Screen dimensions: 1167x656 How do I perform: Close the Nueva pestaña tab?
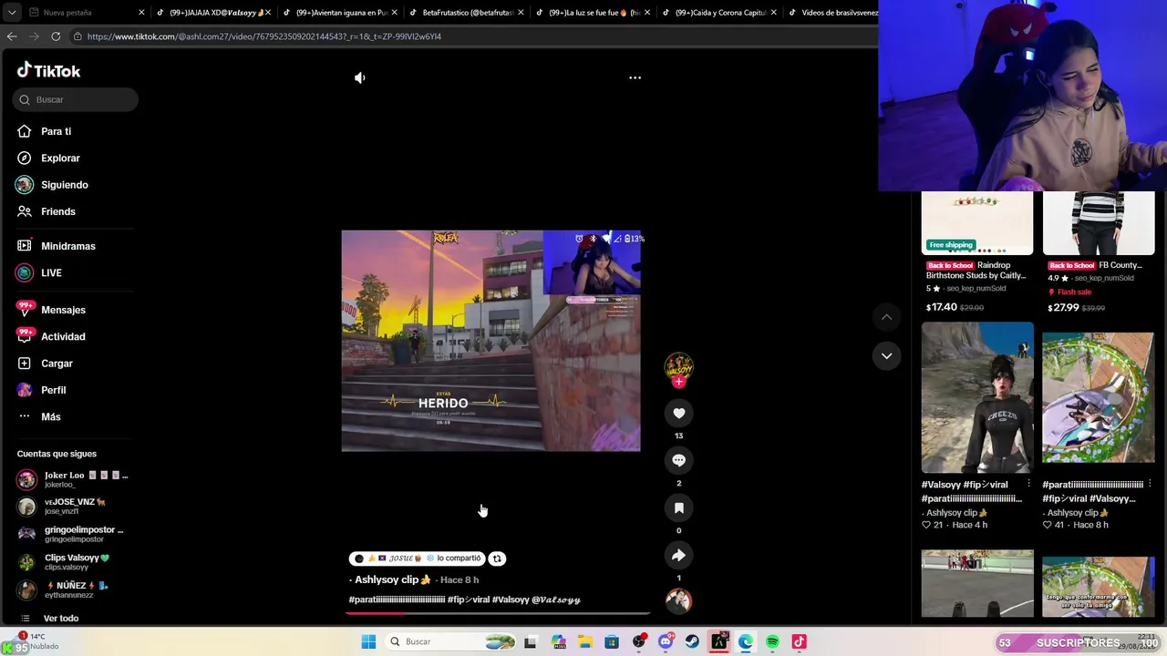pyautogui.click(x=141, y=13)
